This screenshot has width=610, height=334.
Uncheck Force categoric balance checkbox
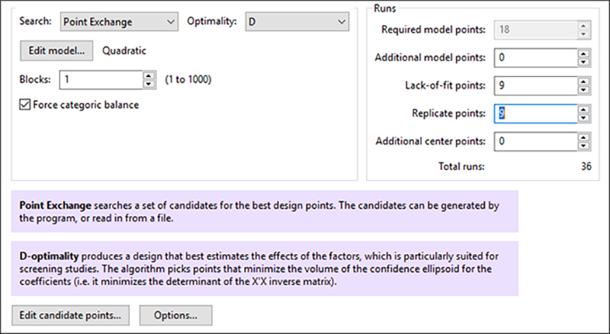[26, 105]
